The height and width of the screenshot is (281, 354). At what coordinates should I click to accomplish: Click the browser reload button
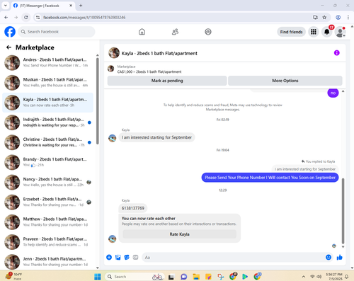point(26,17)
